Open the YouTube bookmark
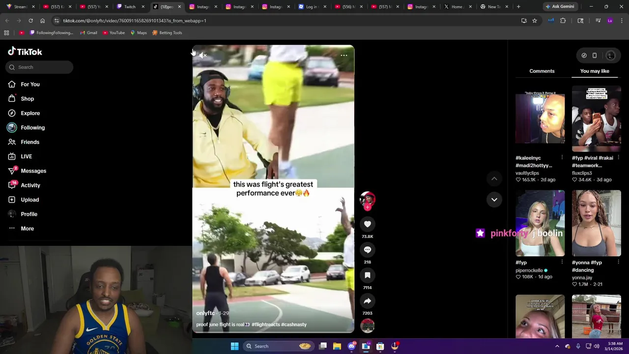 pos(113,33)
